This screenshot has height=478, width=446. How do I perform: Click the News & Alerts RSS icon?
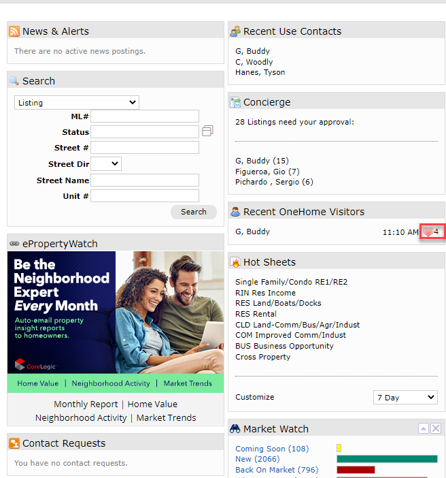click(x=14, y=31)
